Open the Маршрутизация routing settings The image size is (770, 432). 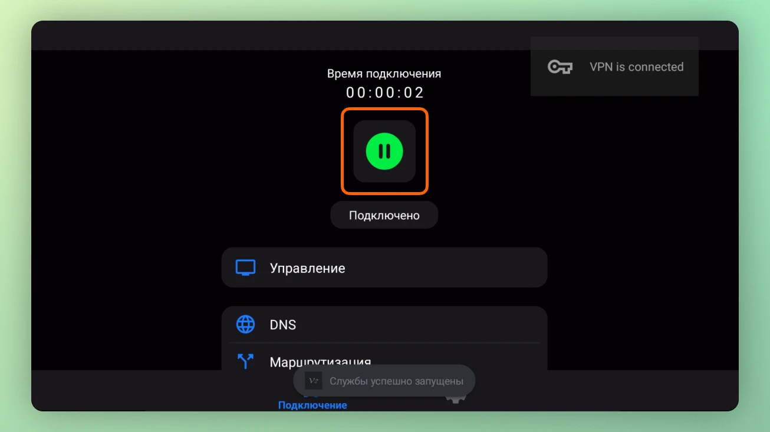[x=384, y=362]
